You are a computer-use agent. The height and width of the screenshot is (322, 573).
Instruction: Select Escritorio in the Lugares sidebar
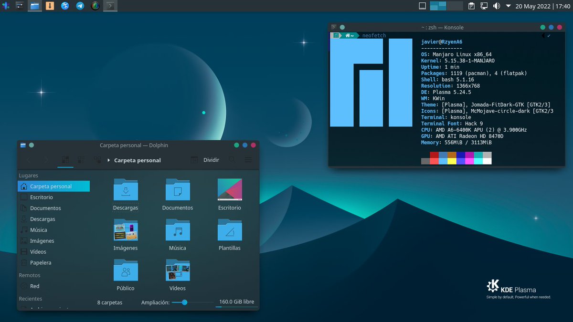53,197
